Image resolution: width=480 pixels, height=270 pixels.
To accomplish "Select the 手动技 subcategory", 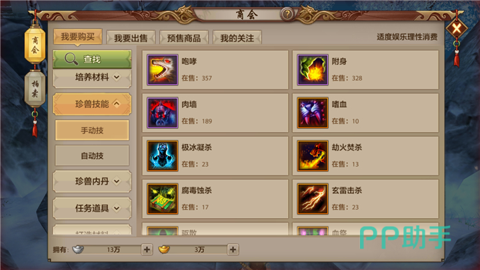I will click(x=92, y=131).
